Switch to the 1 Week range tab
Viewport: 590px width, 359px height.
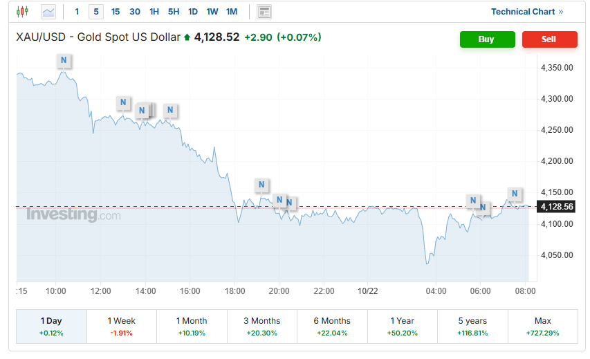pyautogui.click(x=122, y=326)
